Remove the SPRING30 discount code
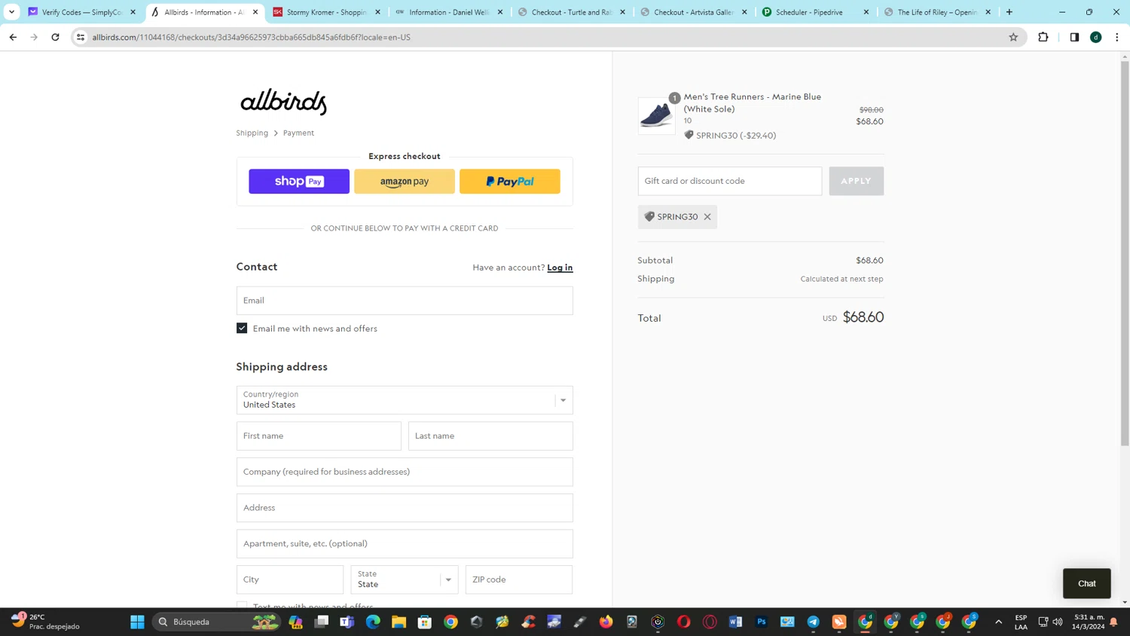This screenshot has height=636, width=1130. pos(707,217)
